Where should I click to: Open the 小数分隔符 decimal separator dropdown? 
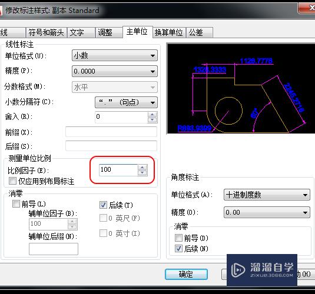coord(126,102)
